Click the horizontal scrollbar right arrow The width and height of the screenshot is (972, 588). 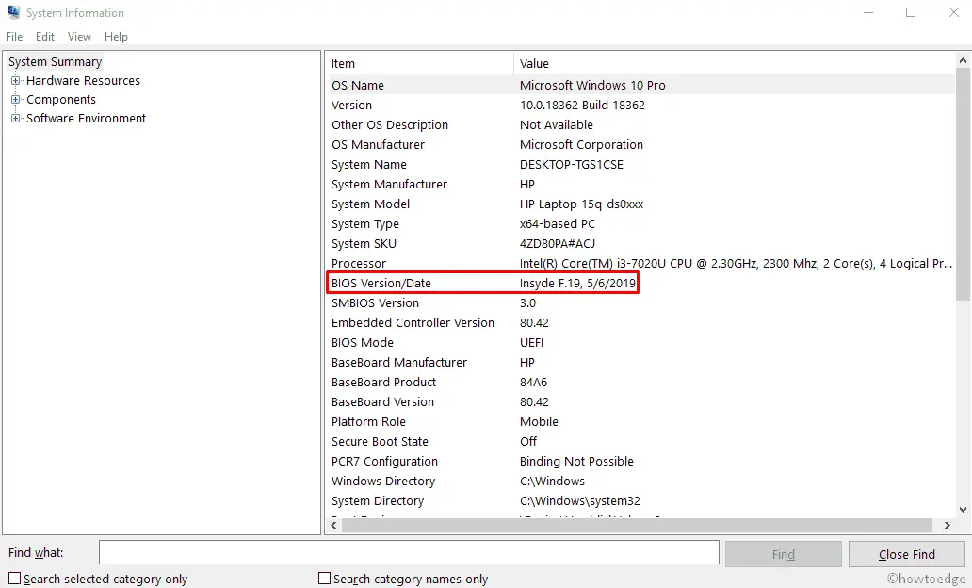coord(947,525)
